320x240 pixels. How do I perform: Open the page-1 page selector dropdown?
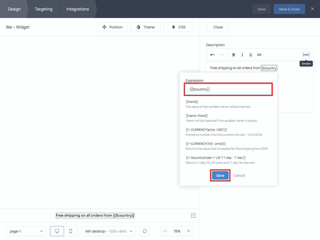point(26,231)
